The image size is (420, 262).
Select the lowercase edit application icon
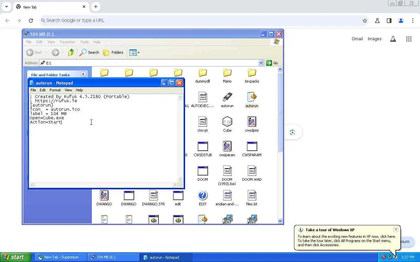click(x=178, y=198)
